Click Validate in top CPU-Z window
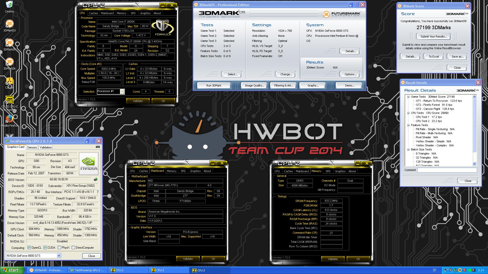 pos(138,101)
